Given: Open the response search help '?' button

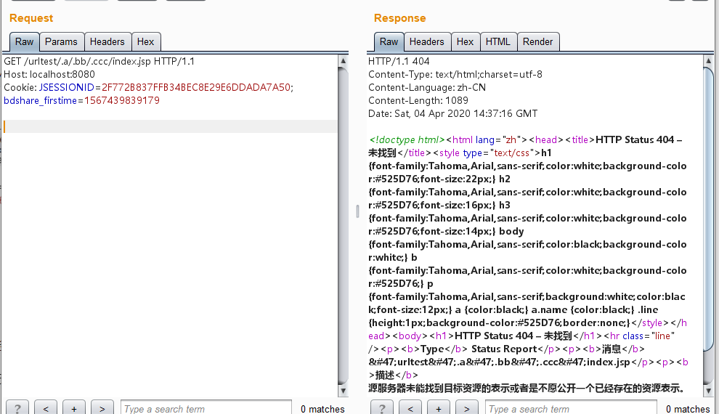Looking at the screenshot, I should coord(382,408).
